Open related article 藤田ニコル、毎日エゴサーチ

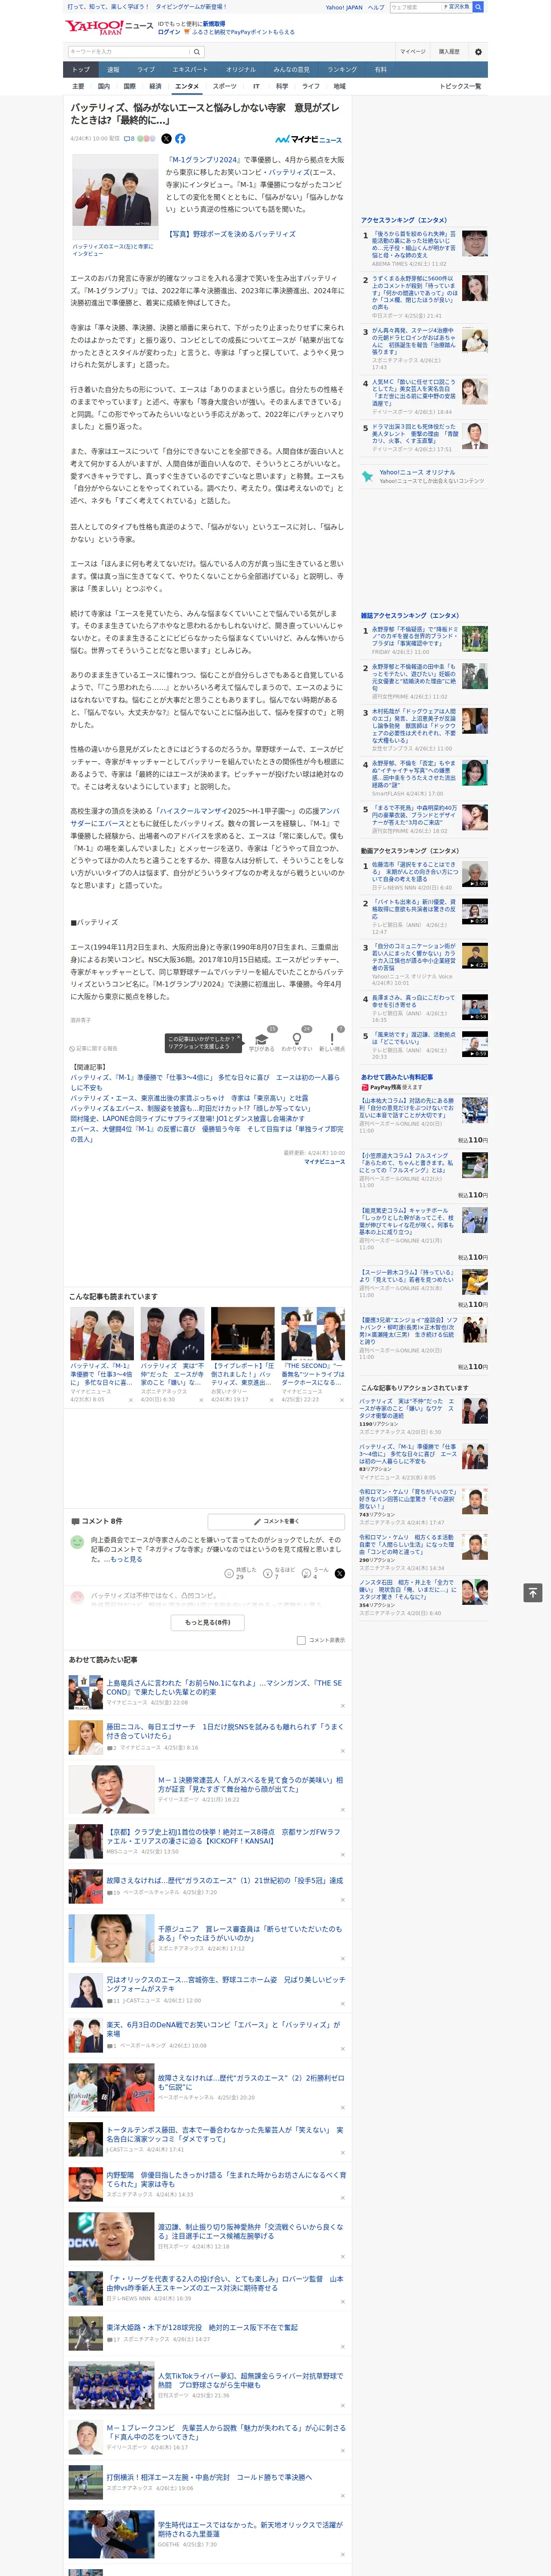(x=224, y=1731)
